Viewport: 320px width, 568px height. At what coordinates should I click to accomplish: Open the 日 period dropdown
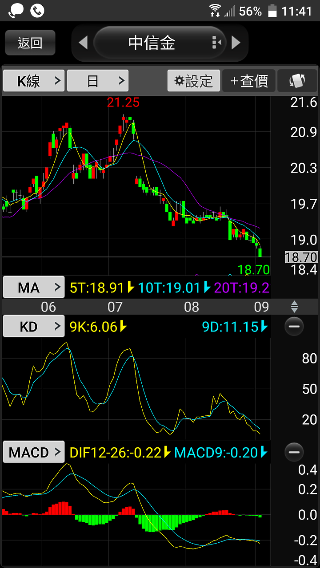click(98, 81)
